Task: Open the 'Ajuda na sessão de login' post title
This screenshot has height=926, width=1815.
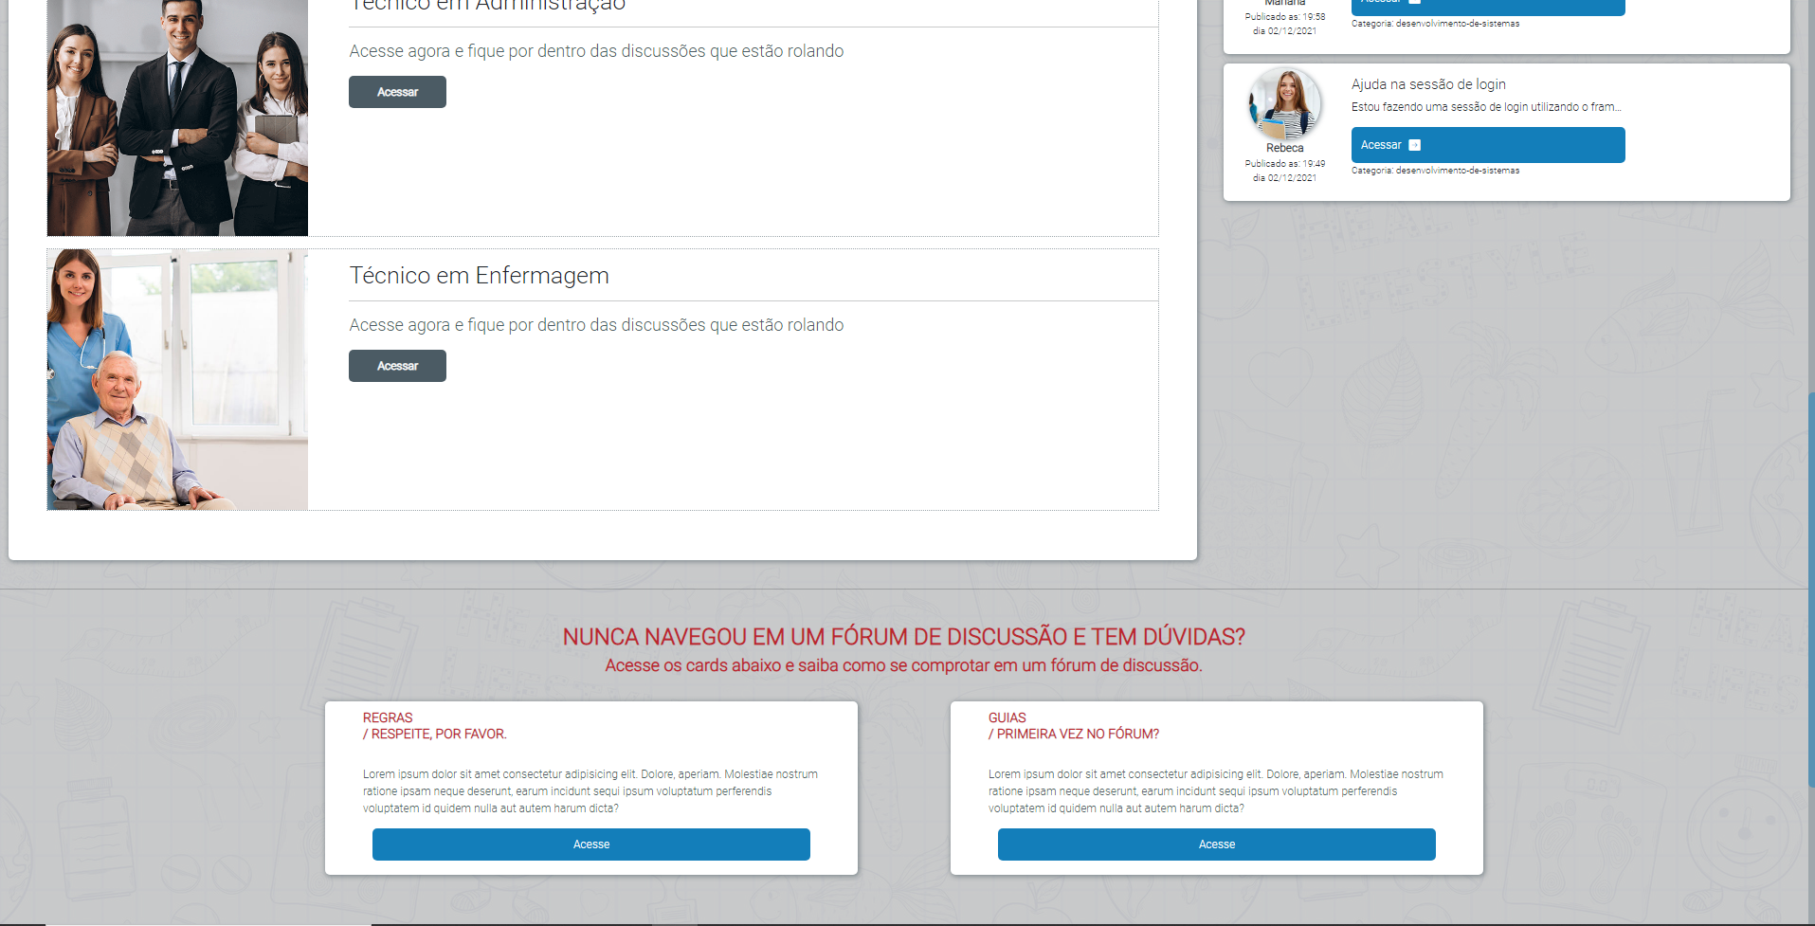Action: [x=1428, y=84]
